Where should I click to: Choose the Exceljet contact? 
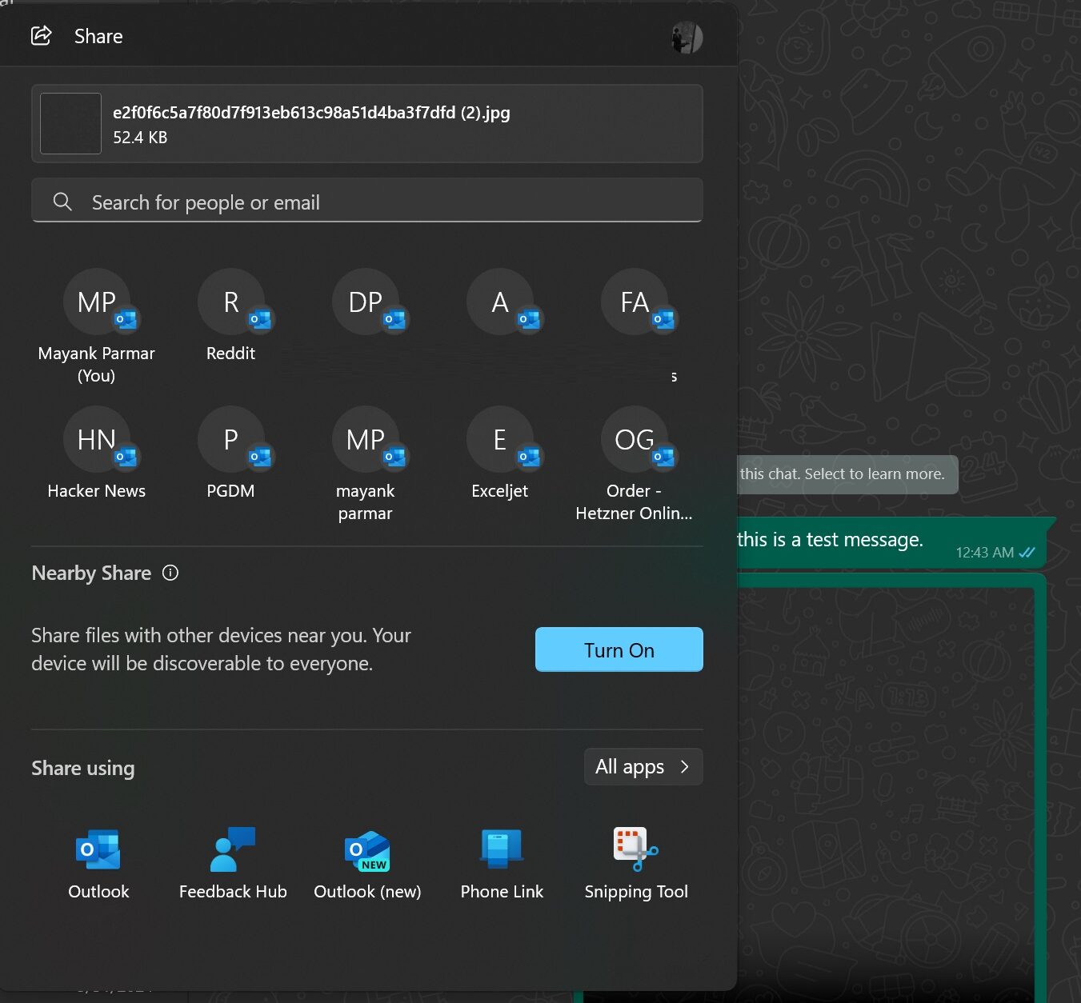tap(500, 454)
